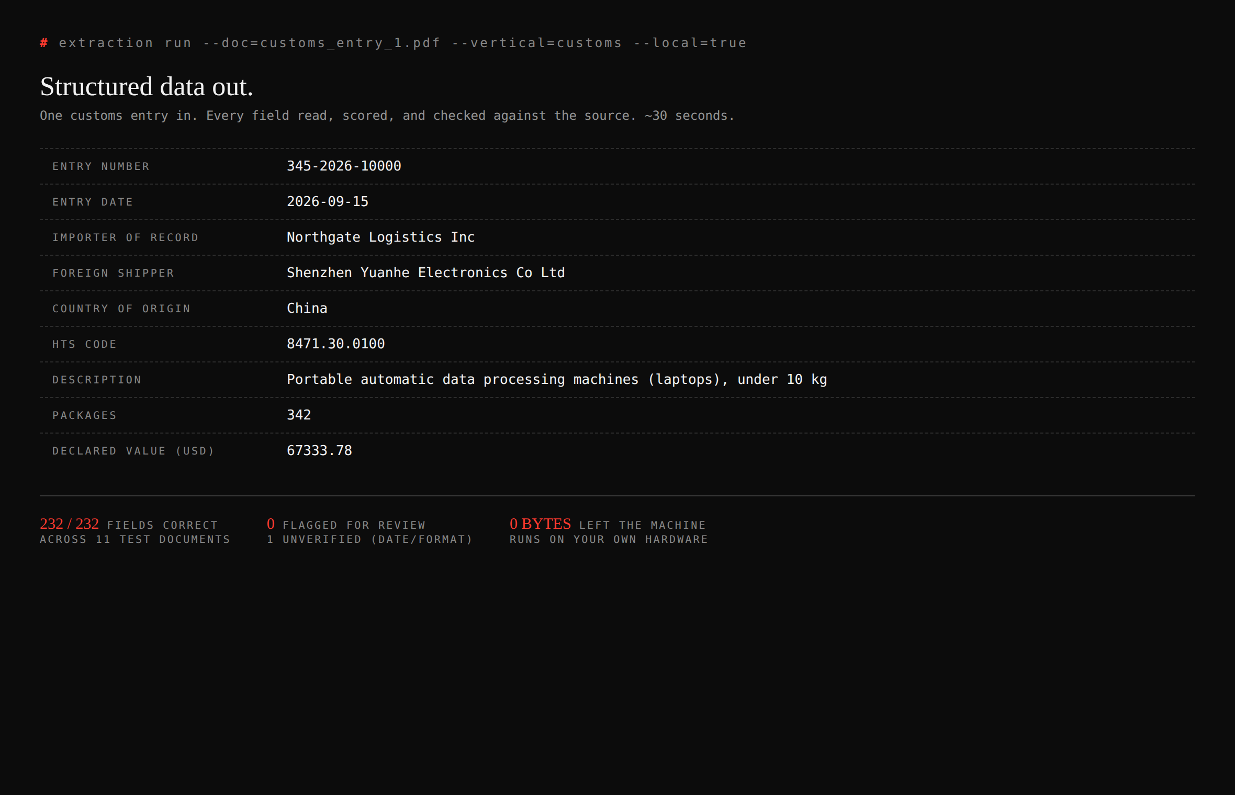Click the red hash symbol before the command

click(x=44, y=43)
